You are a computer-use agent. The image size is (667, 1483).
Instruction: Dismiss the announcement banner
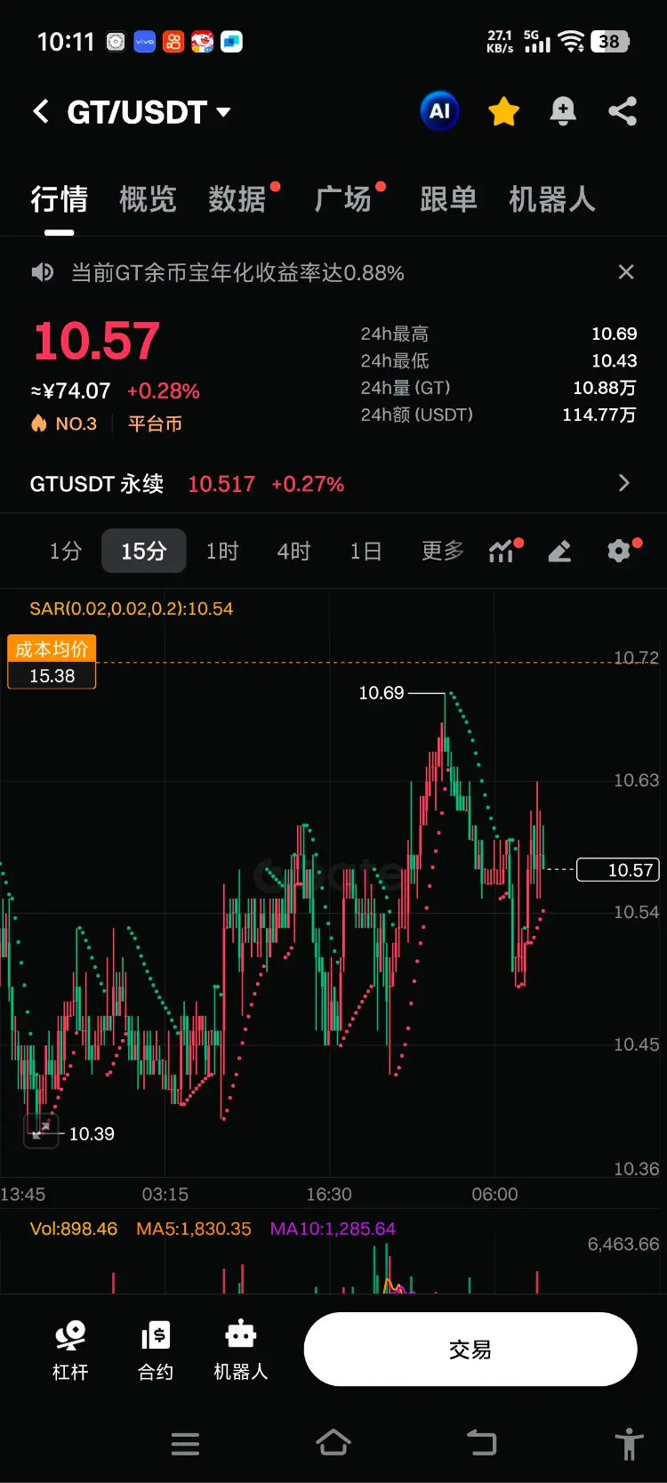pos(626,272)
